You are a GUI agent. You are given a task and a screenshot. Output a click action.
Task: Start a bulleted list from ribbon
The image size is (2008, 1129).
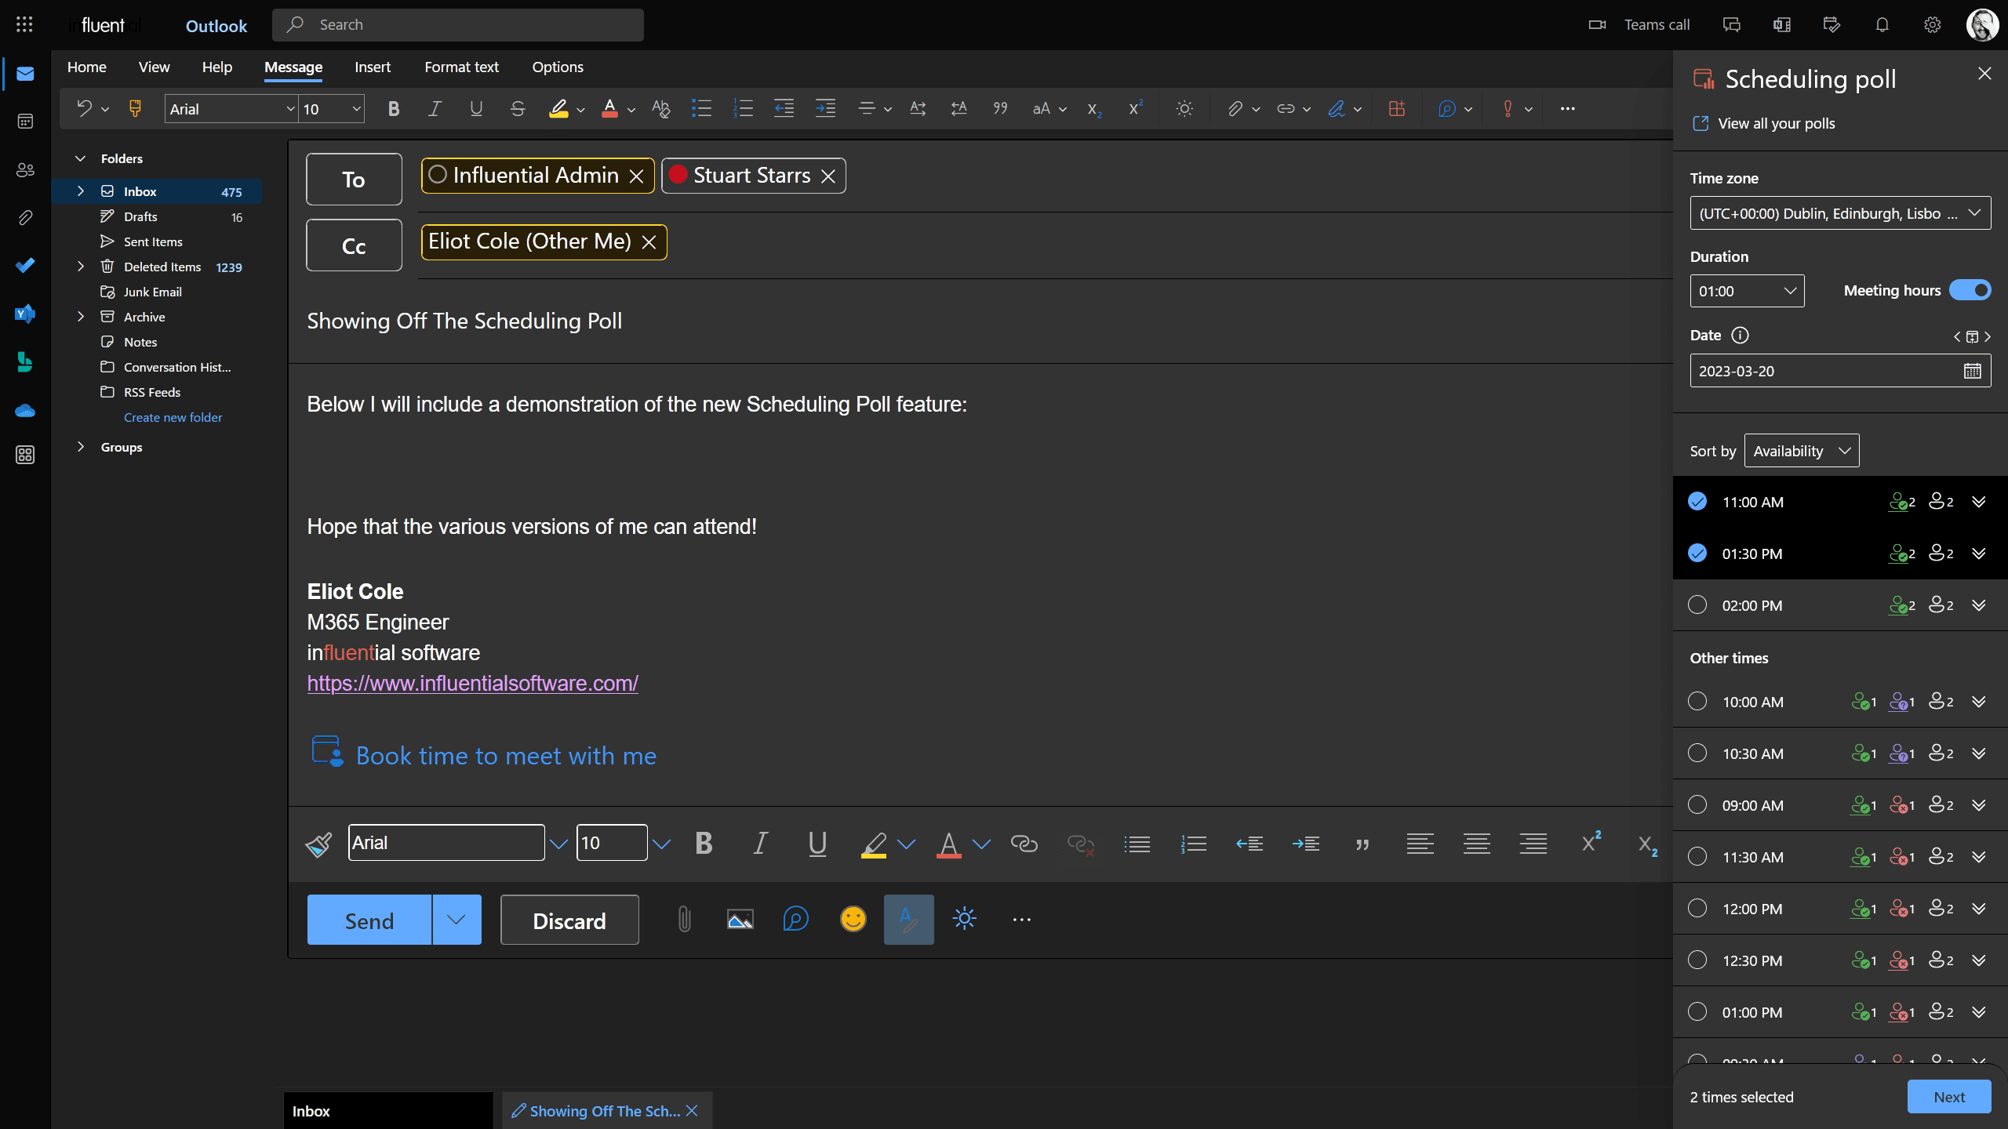701,109
